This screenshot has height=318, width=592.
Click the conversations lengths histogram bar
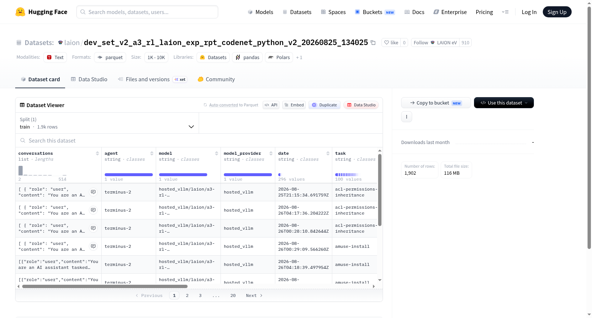point(21,171)
